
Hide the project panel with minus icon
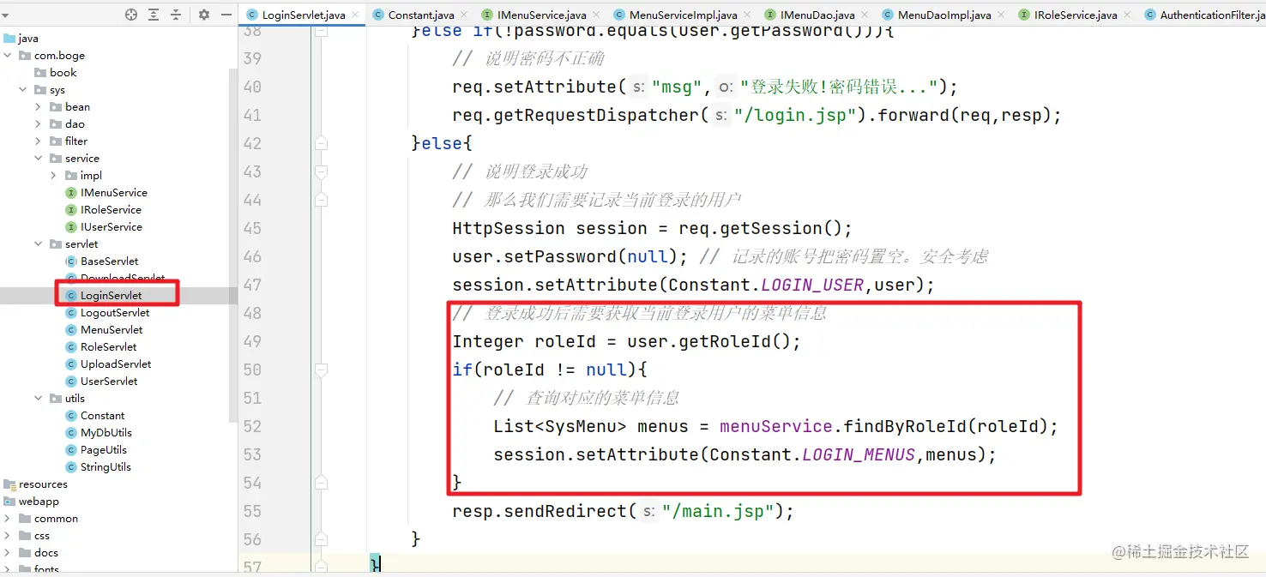226,15
